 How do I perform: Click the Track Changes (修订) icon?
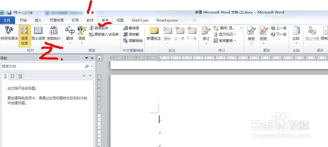coord(206,30)
